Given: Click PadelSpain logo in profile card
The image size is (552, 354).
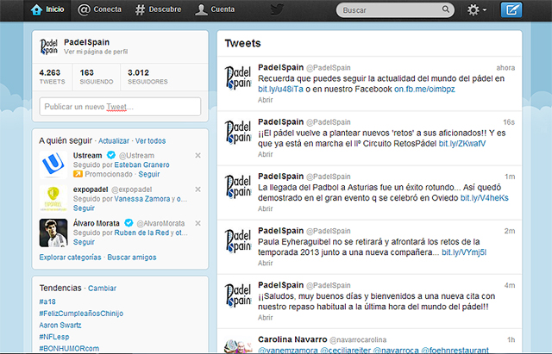Looking at the screenshot, I should (48, 47).
